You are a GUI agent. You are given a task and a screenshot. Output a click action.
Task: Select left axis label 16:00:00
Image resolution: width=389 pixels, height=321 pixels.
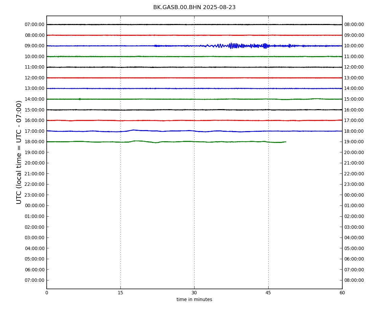click(35, 121)
